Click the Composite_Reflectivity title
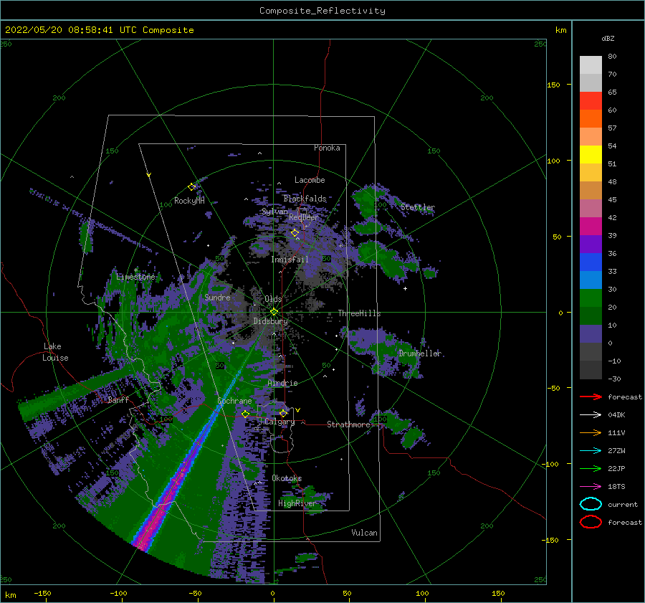645x603 pixels. [x=322, y=11]
